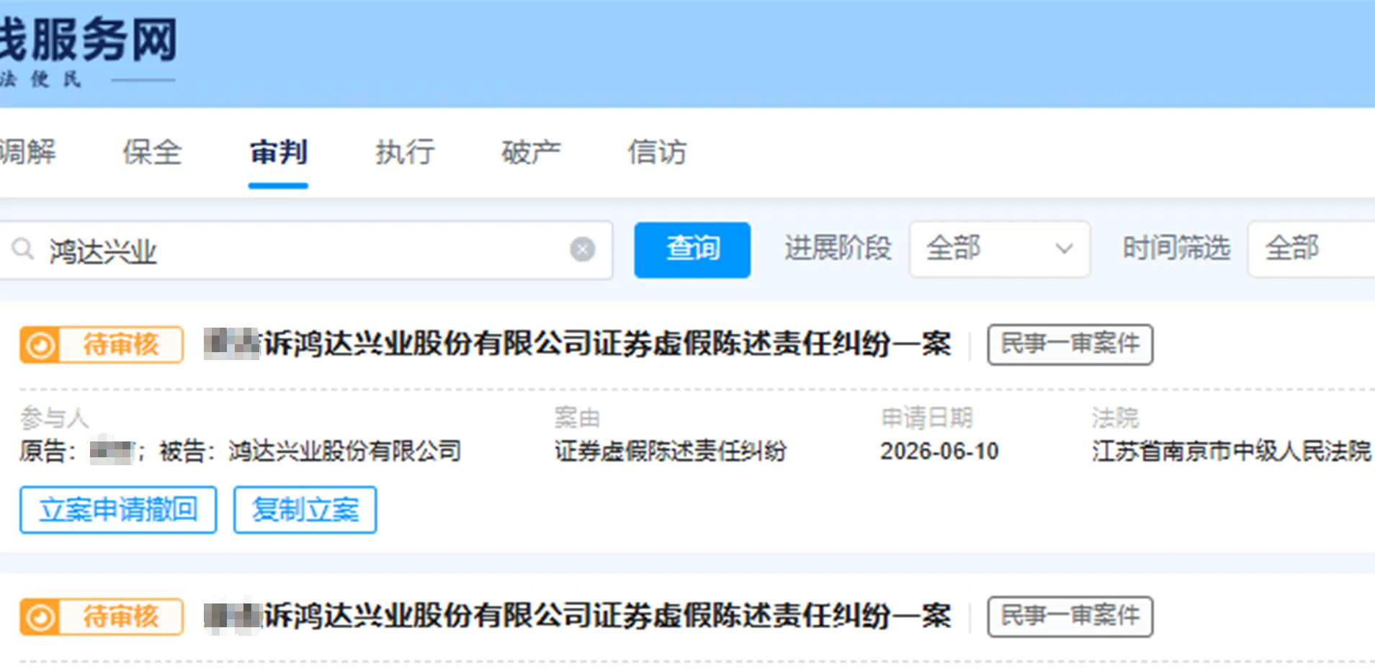The height and width of the screenshot is (669, 1375).
Task: Click the defendant text 被告：鸿达兴业股份有限公司
Action: tap(310, 452)
